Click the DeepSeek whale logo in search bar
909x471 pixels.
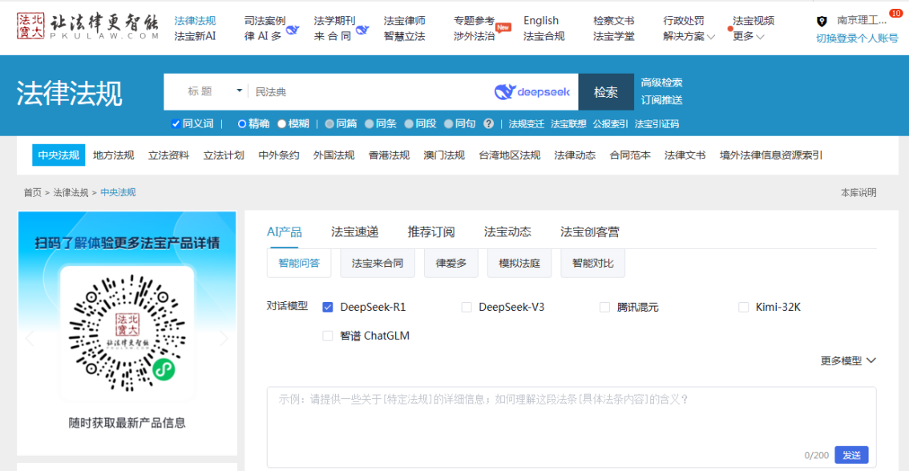tap(531, 92)
